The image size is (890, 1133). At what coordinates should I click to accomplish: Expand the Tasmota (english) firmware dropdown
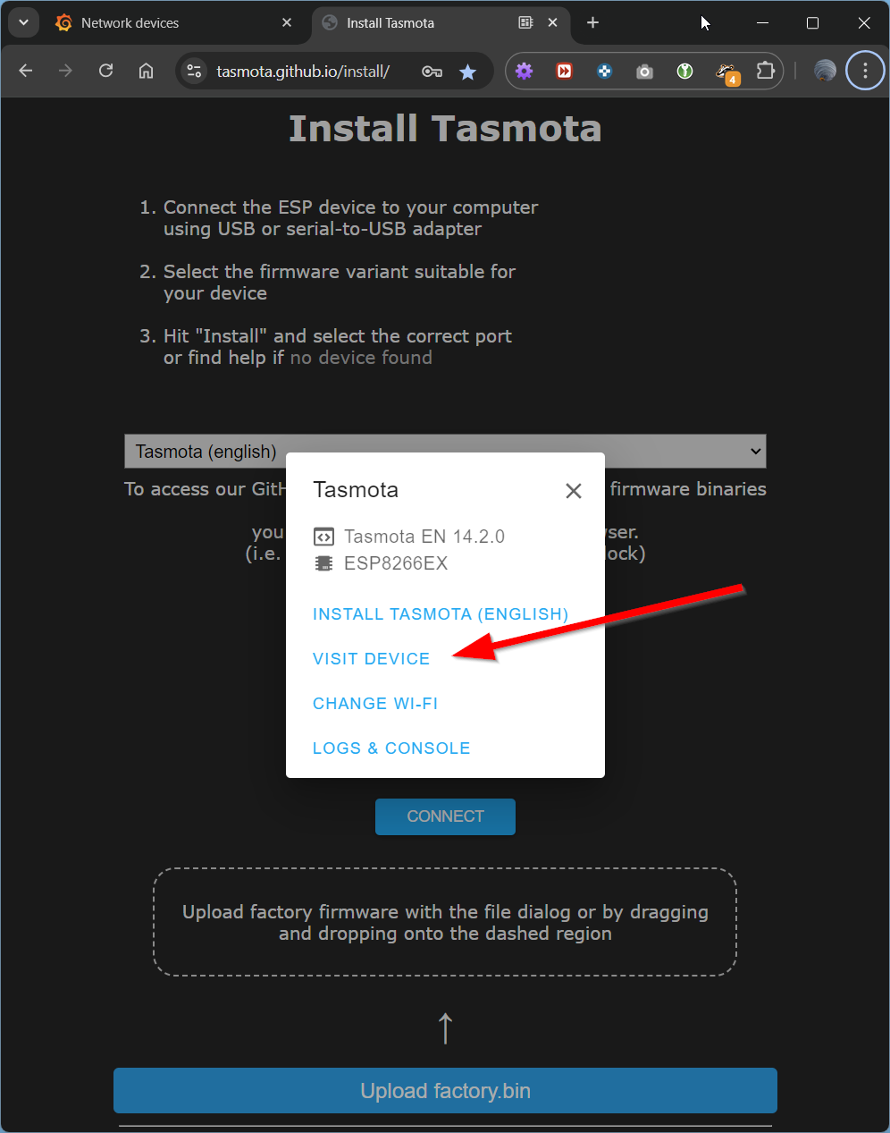(445, 452)
